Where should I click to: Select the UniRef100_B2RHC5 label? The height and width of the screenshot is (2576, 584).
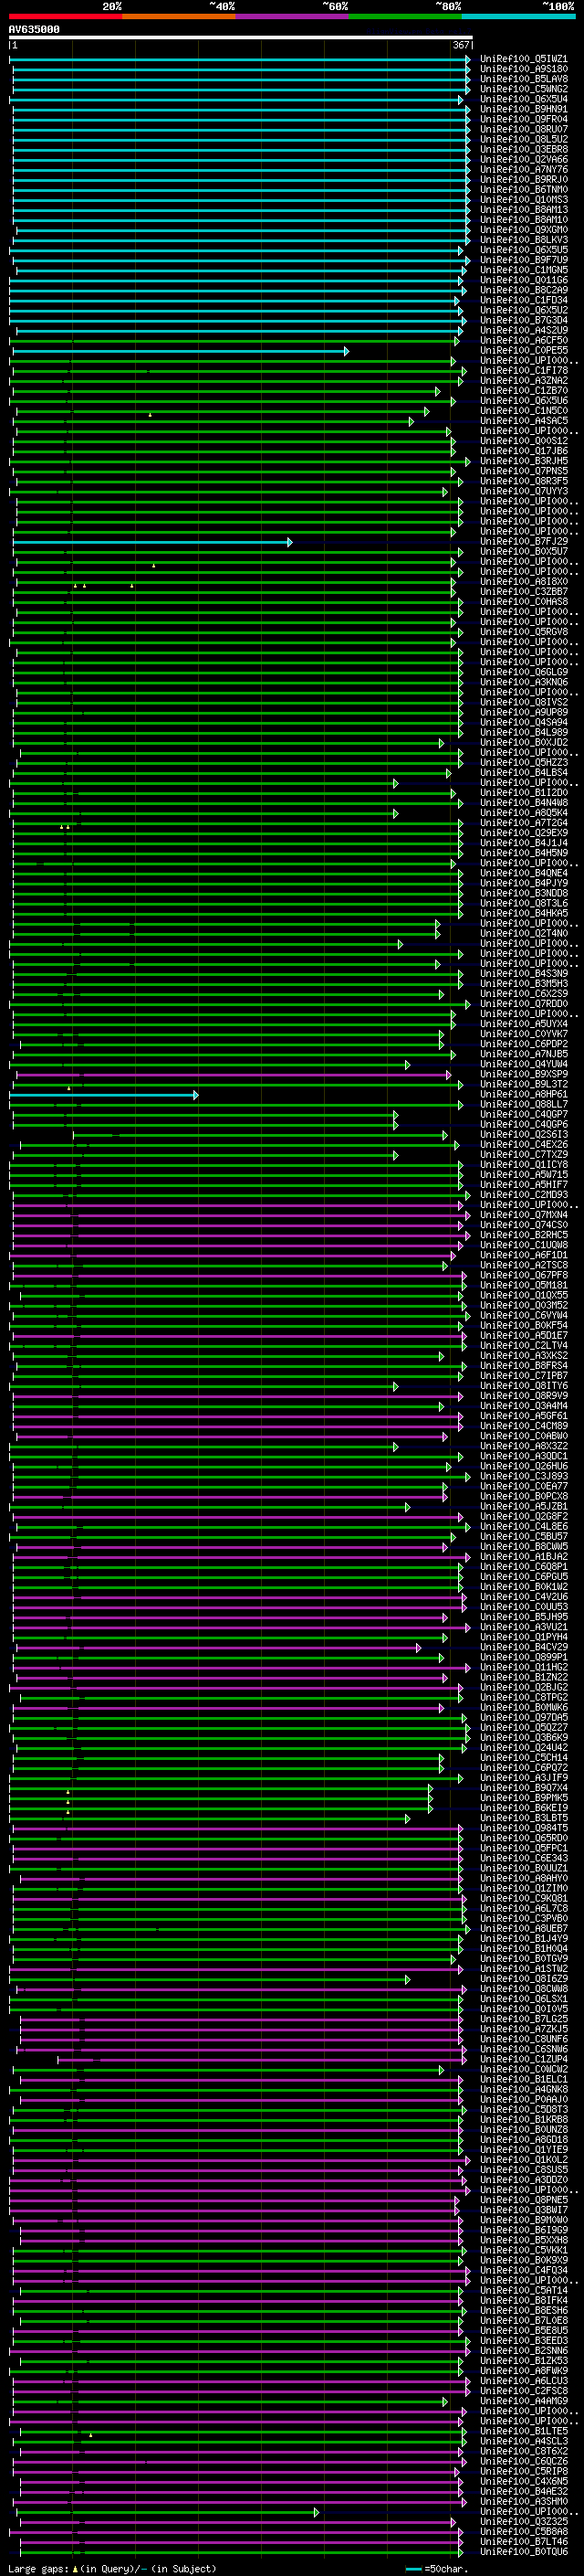[524, 1235]
